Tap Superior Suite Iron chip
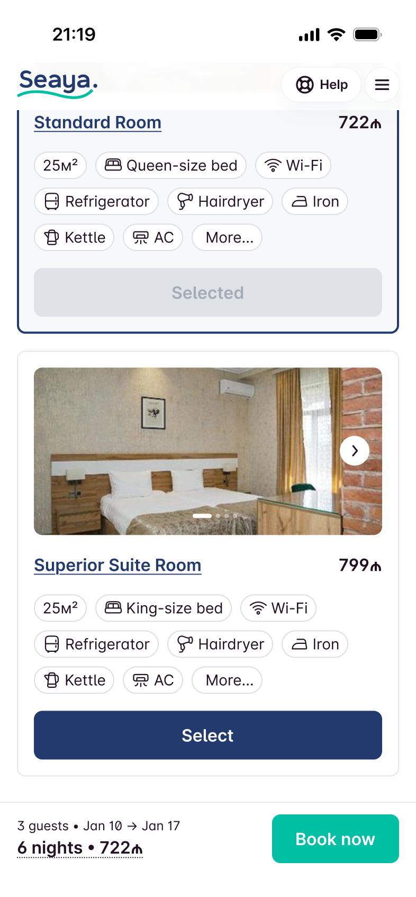The image size is (416, 897). (x=315, y=644)
